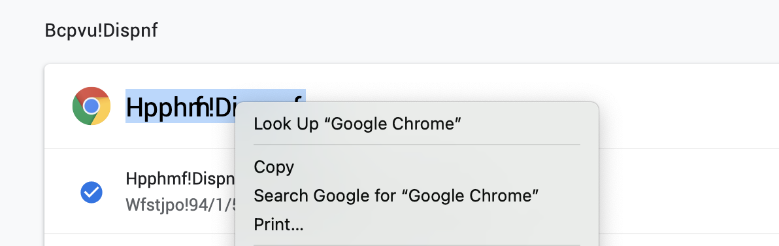Screen dimensions: 779x246
Task: Click the blue checkmark status icon
Action: 91,192
